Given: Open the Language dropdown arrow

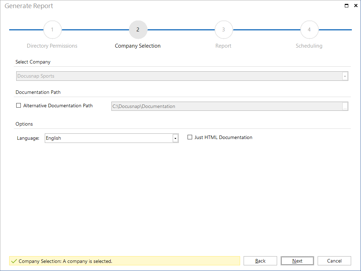Looking at the screenshot, I should click(x=175, y=138).
